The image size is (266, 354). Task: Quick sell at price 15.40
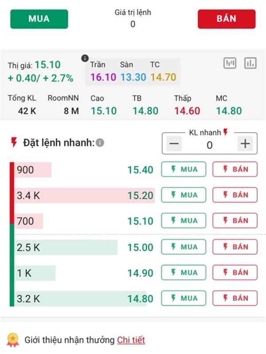235,169
